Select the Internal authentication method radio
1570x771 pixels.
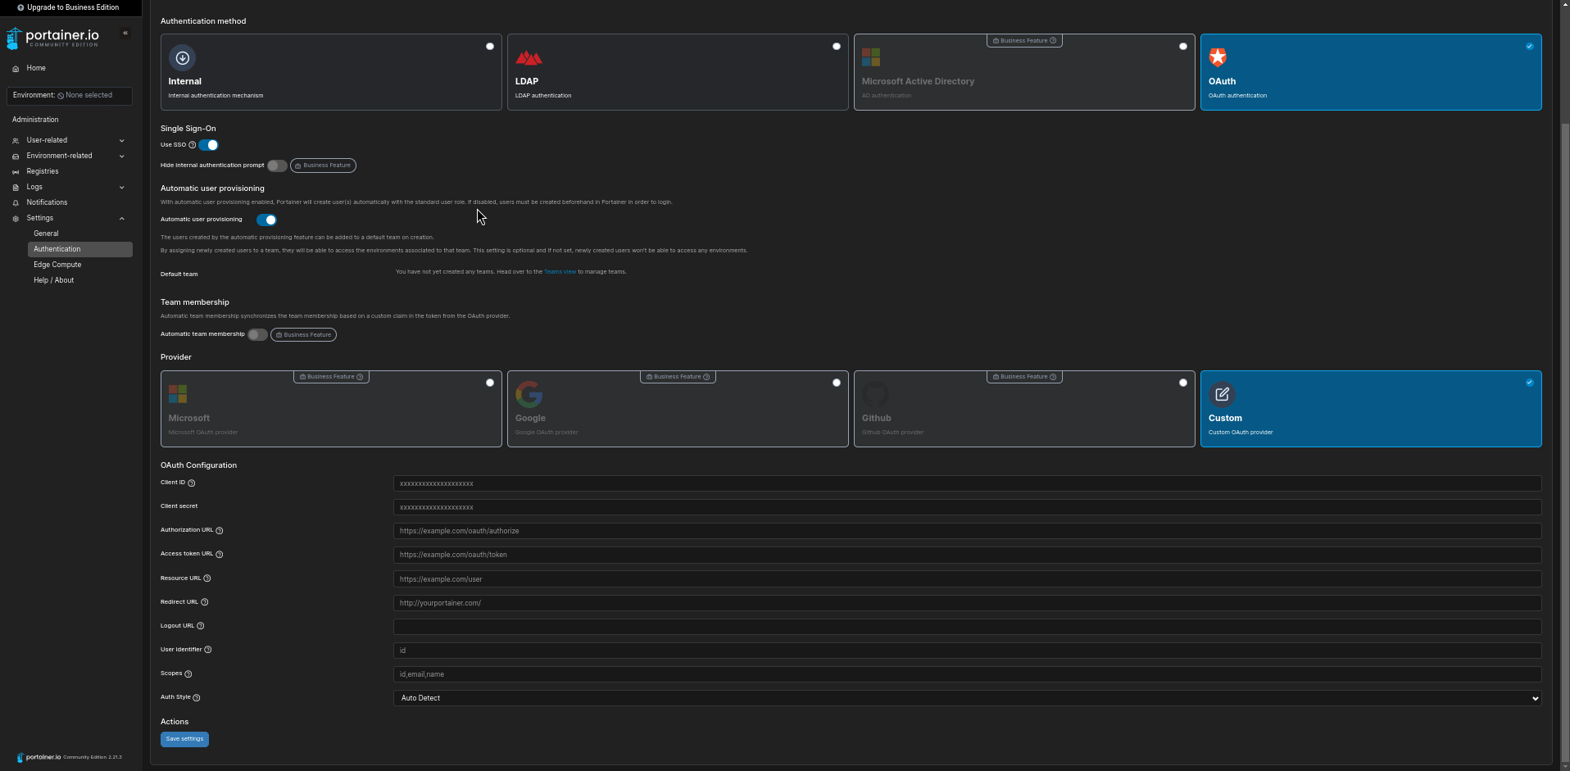490,47
